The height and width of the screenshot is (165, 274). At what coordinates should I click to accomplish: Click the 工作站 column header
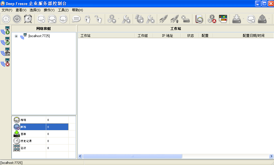pos(85,36)
